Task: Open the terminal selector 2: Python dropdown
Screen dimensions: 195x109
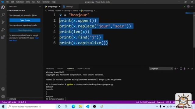Action: pos(161,69)
